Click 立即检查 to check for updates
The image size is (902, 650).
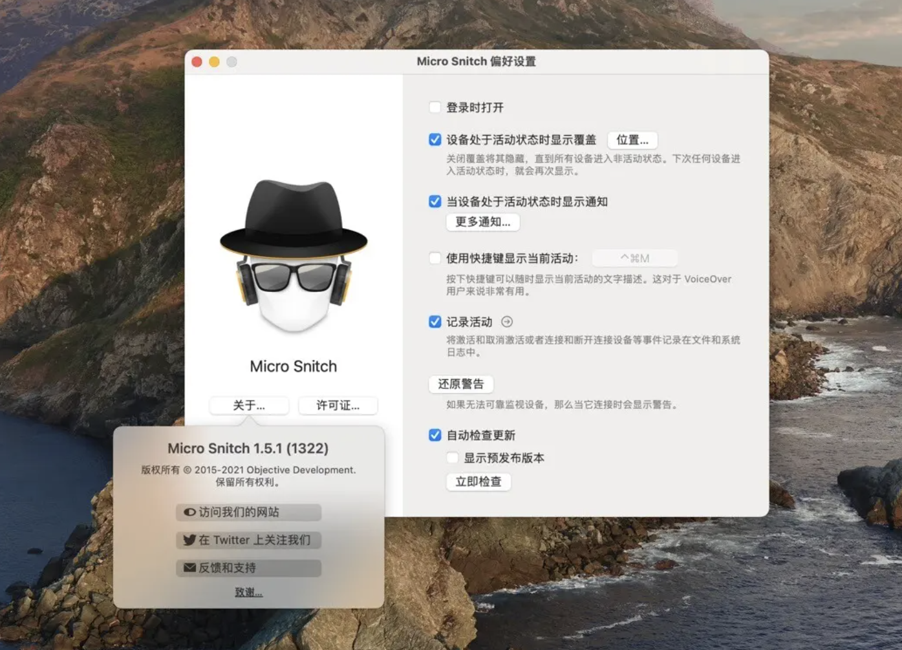pyautogui.click(x=478, y=482)
